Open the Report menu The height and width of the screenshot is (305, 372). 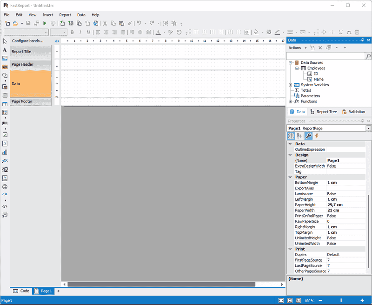[65, 15]
